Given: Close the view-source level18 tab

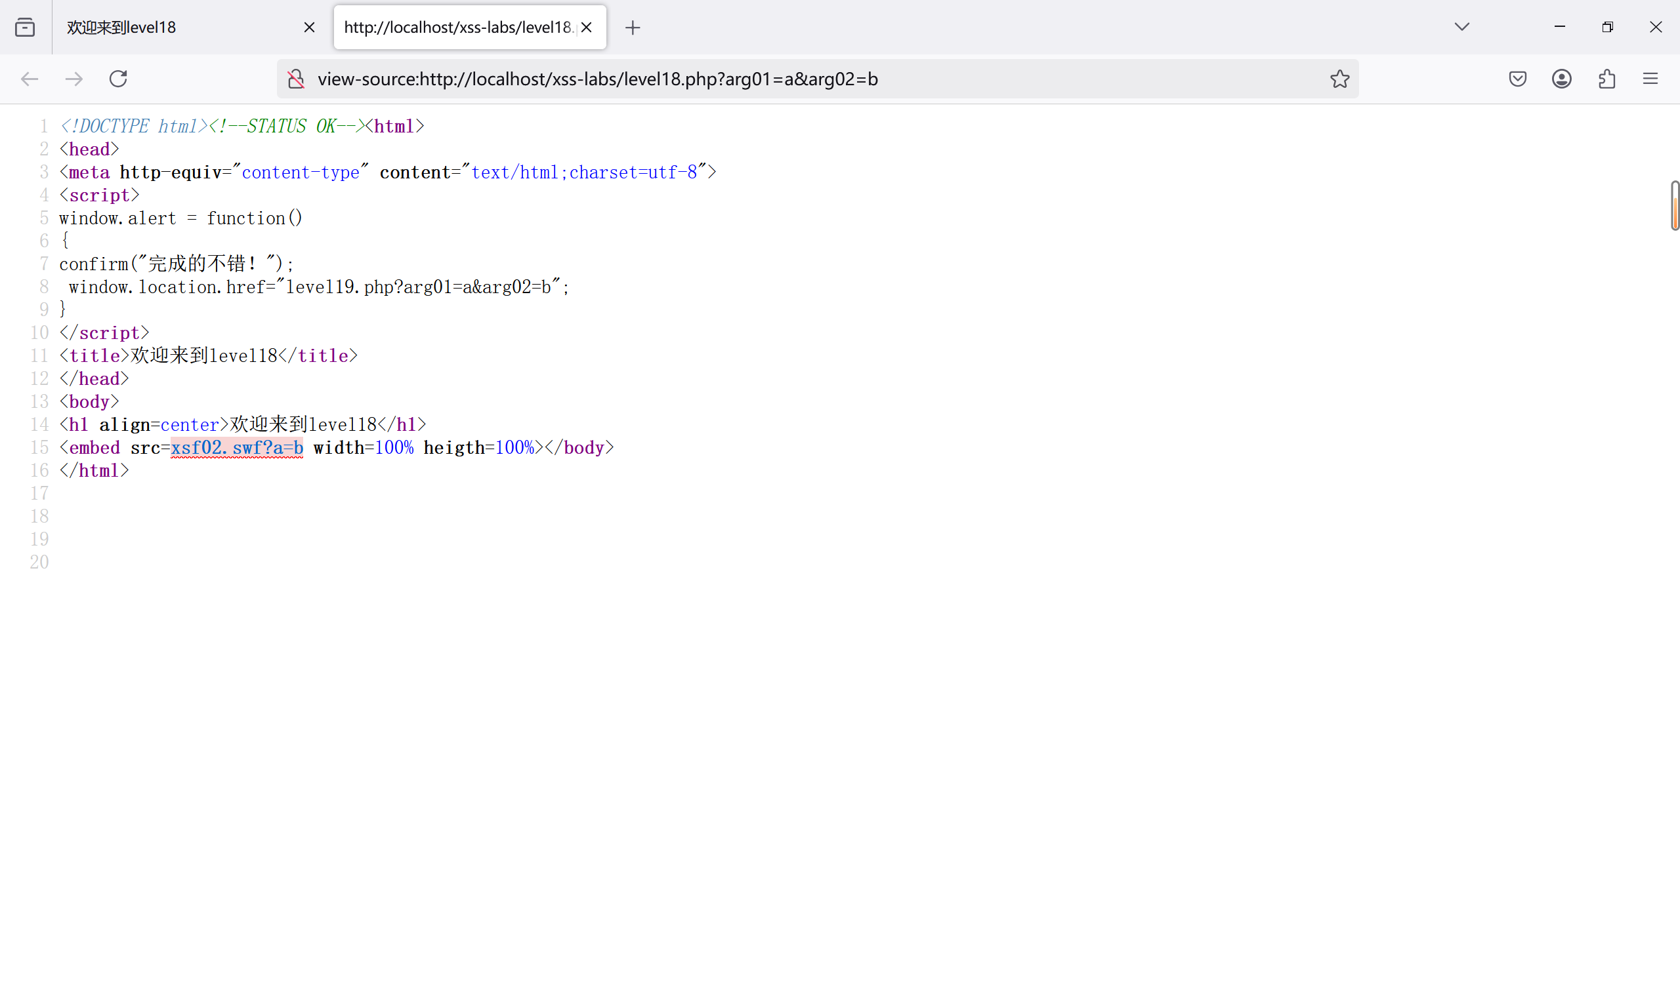Looking at the screenshot, I should [586, 27].
